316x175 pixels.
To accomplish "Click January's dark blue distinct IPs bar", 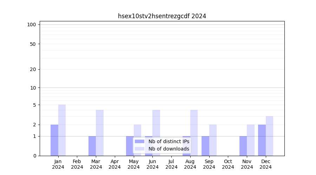I will 54,140.
